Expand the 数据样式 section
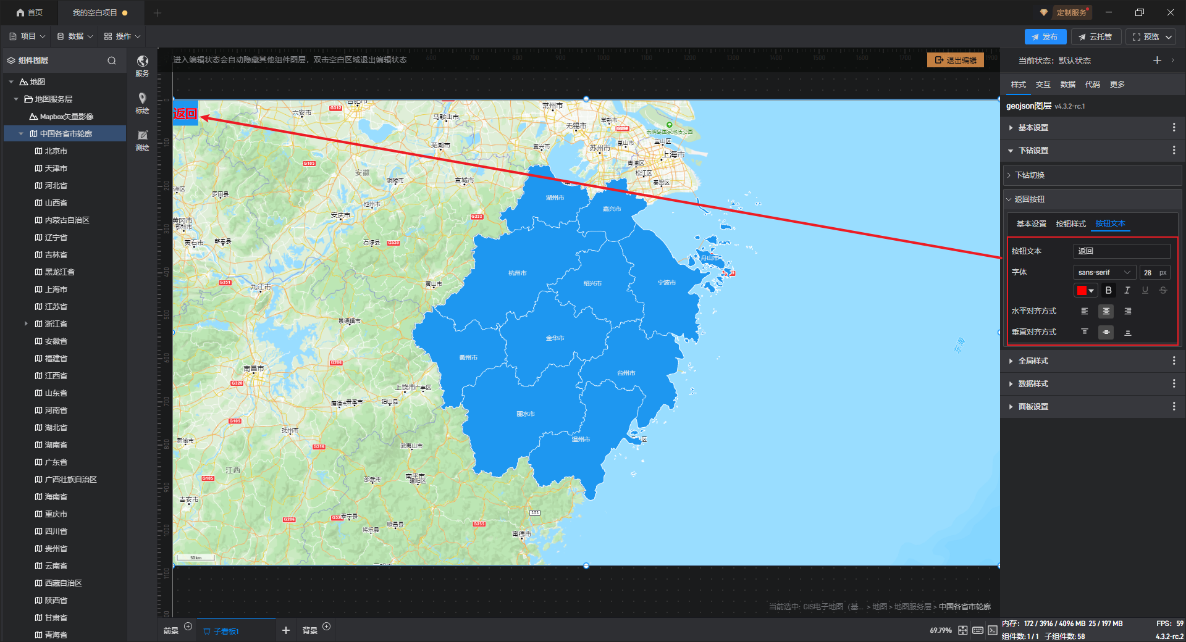The image size is (1186, 642). (x=1011, y=384)
